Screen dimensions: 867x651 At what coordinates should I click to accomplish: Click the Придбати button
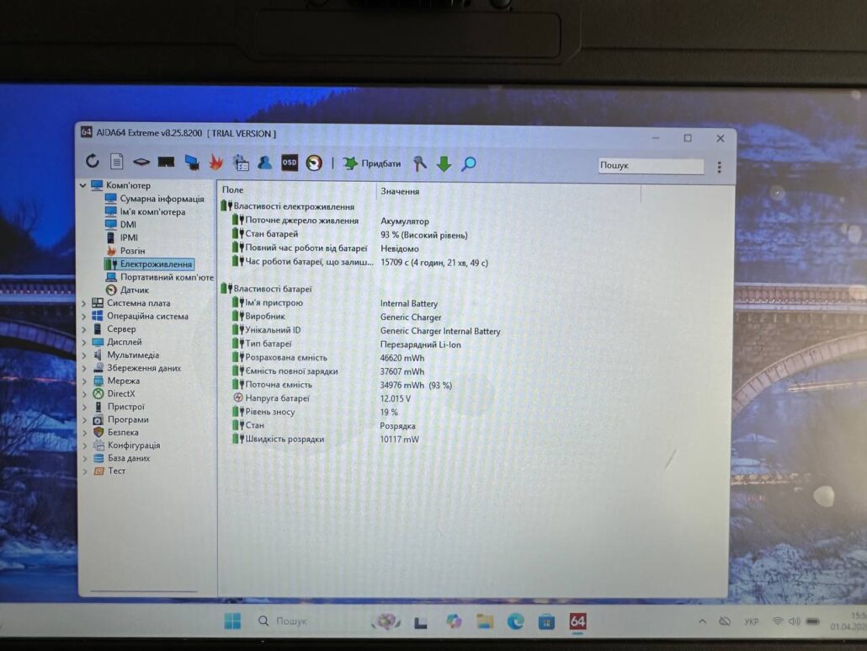pos(372,163)
